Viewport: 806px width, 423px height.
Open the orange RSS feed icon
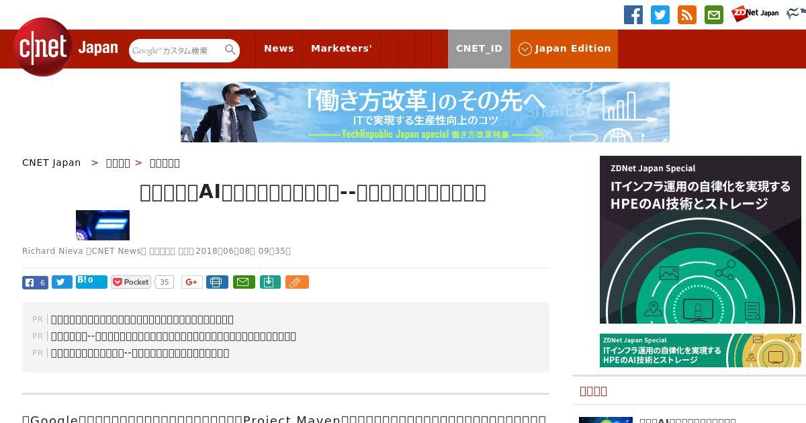pos(687,15)
